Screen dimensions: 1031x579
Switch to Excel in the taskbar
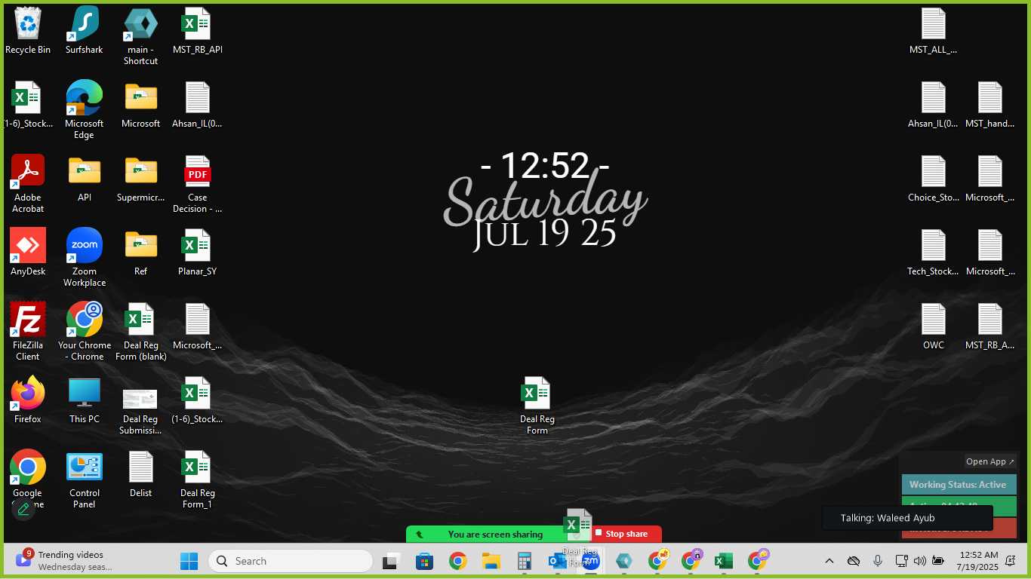coord(724,561)
